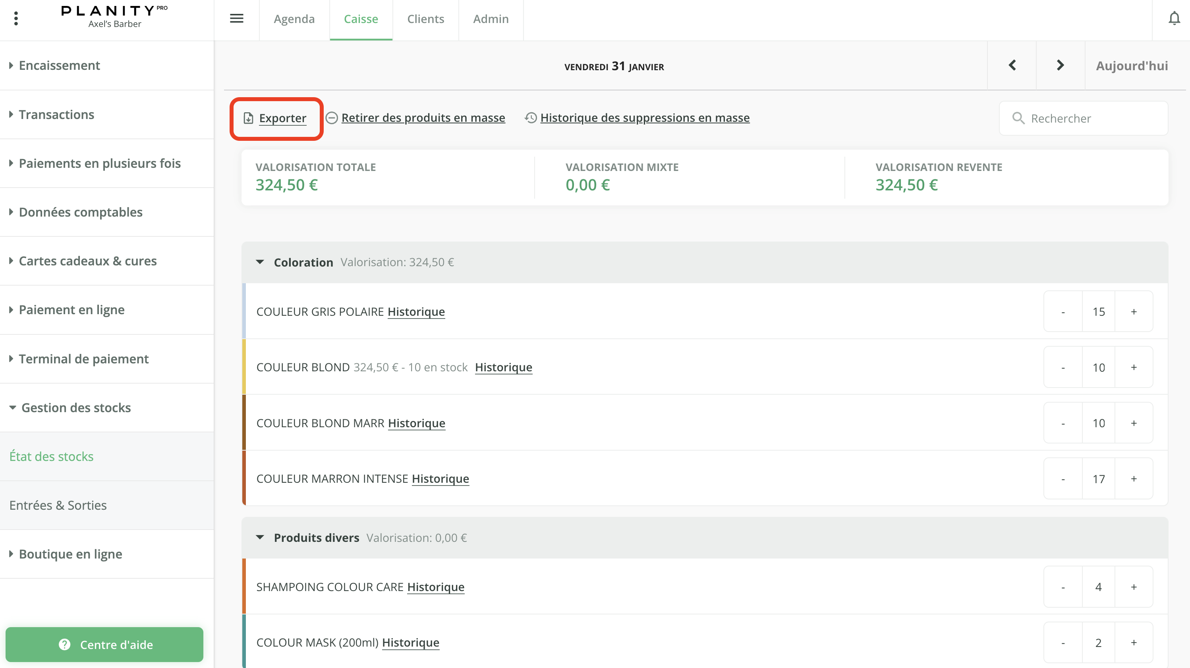Click the Exporter file icon
Image resolution: width=1190 pixels, height=668 pixels.
(249, 118)
